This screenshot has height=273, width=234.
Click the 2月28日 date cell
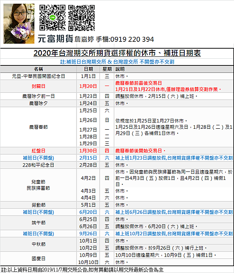[88, 165]
